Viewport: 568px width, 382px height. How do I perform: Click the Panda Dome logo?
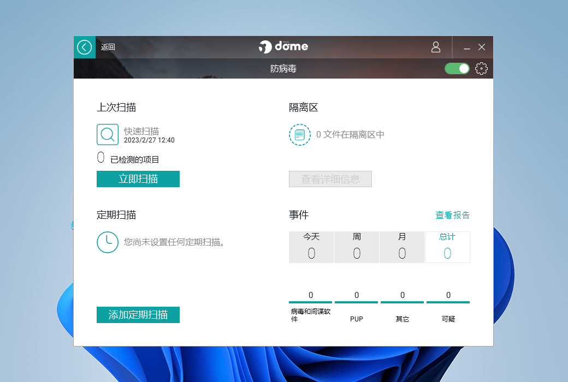point(283,47)
